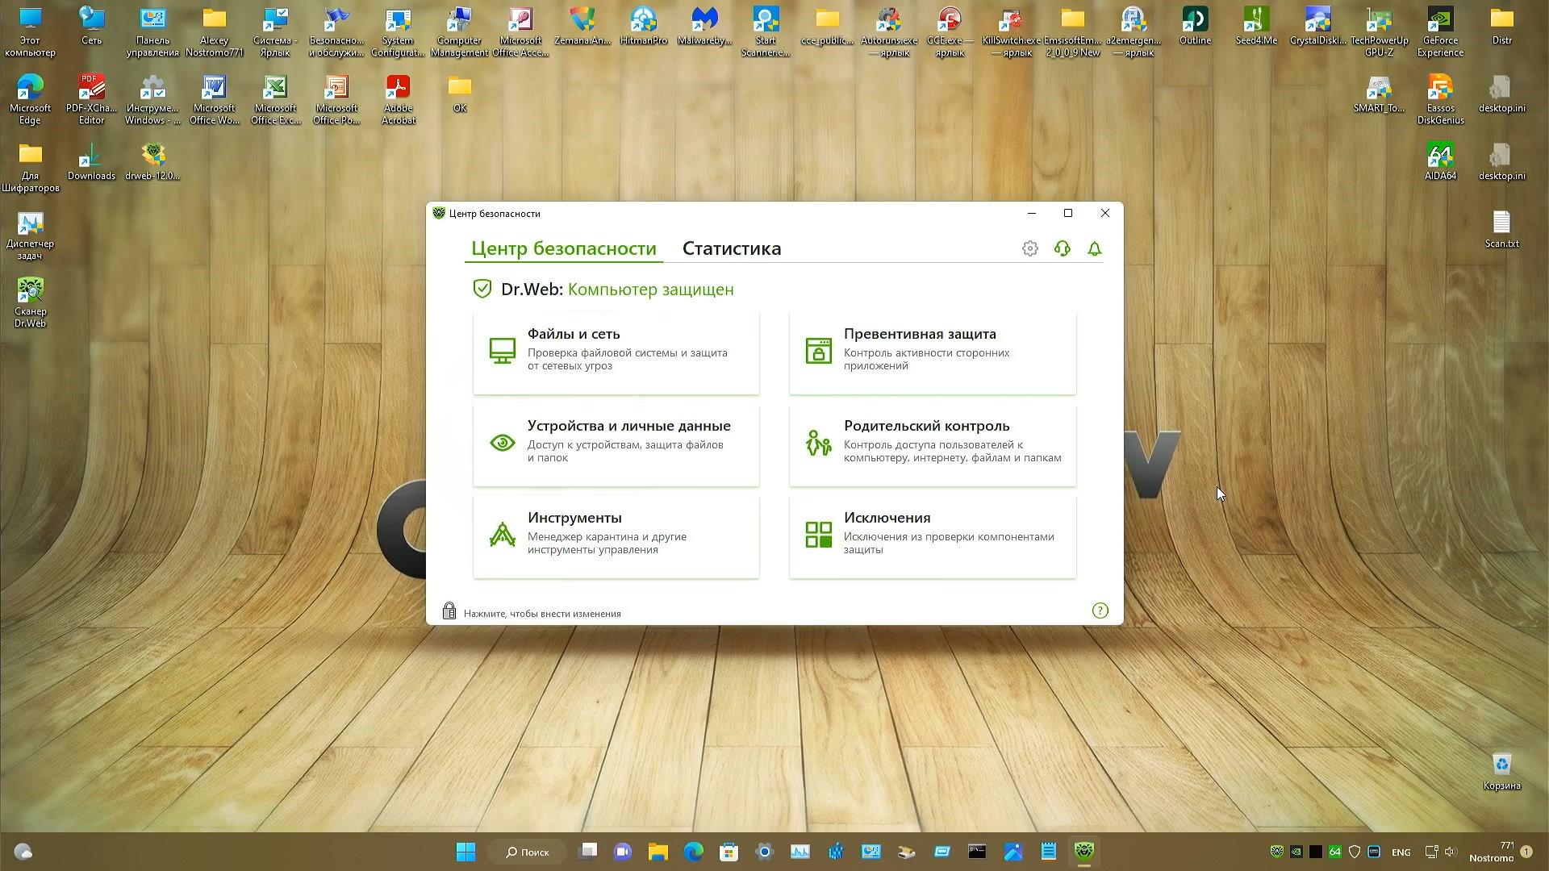Image resolution: width=1549 pixels, height=871 pixels.
Task: Click the padlock to allow changes
Action: [449, 611]
